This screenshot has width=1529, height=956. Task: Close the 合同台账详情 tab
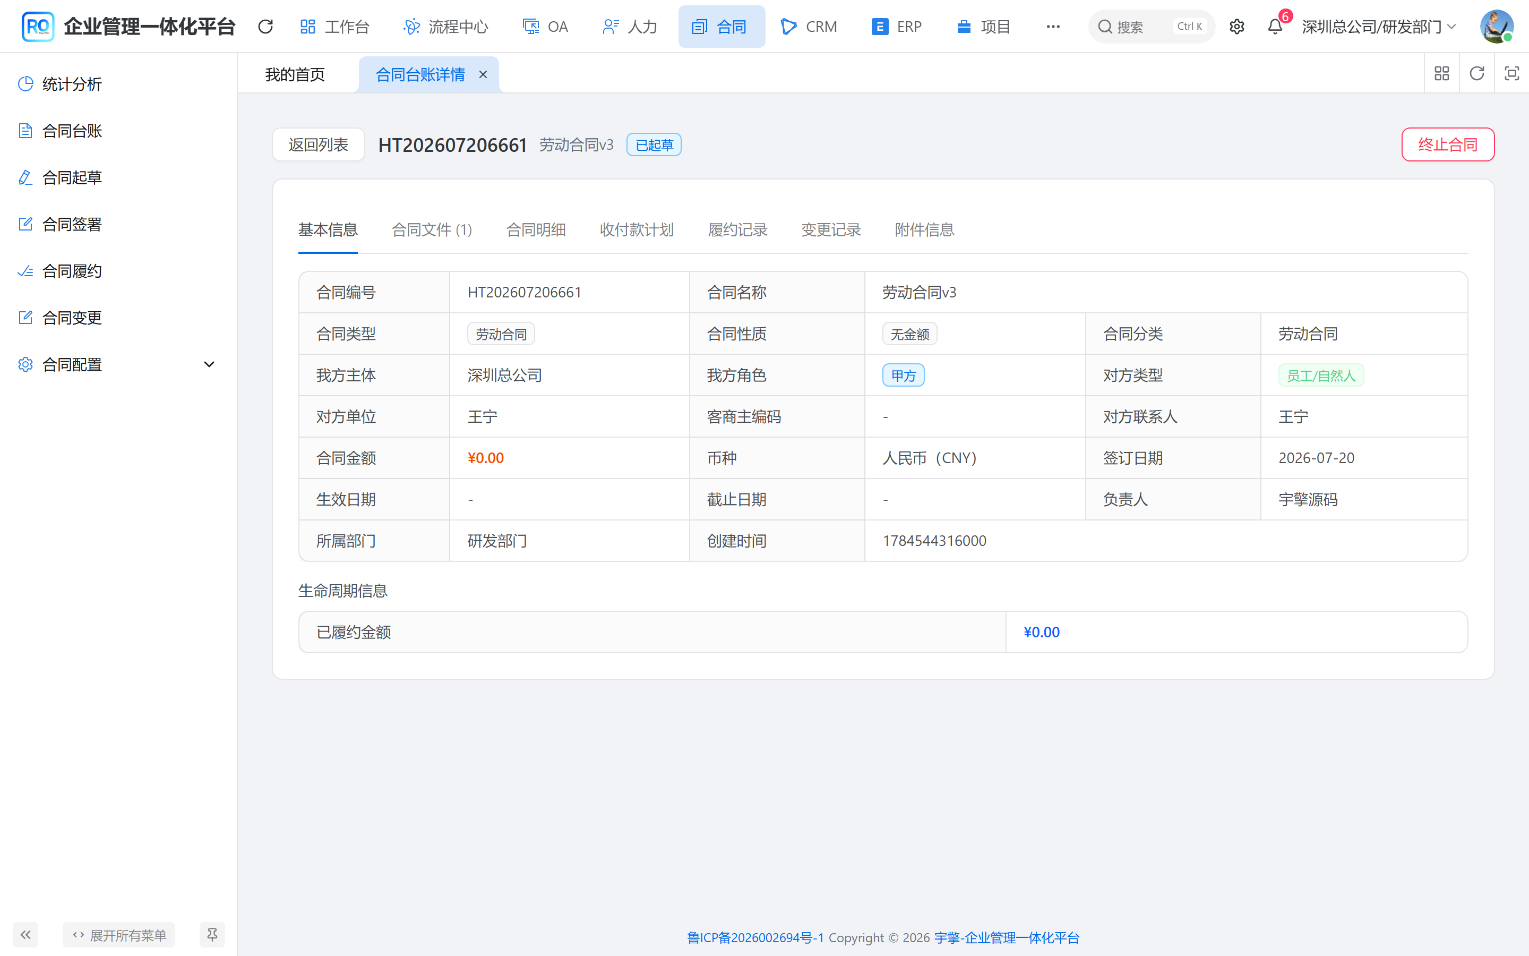click(483, 74)
